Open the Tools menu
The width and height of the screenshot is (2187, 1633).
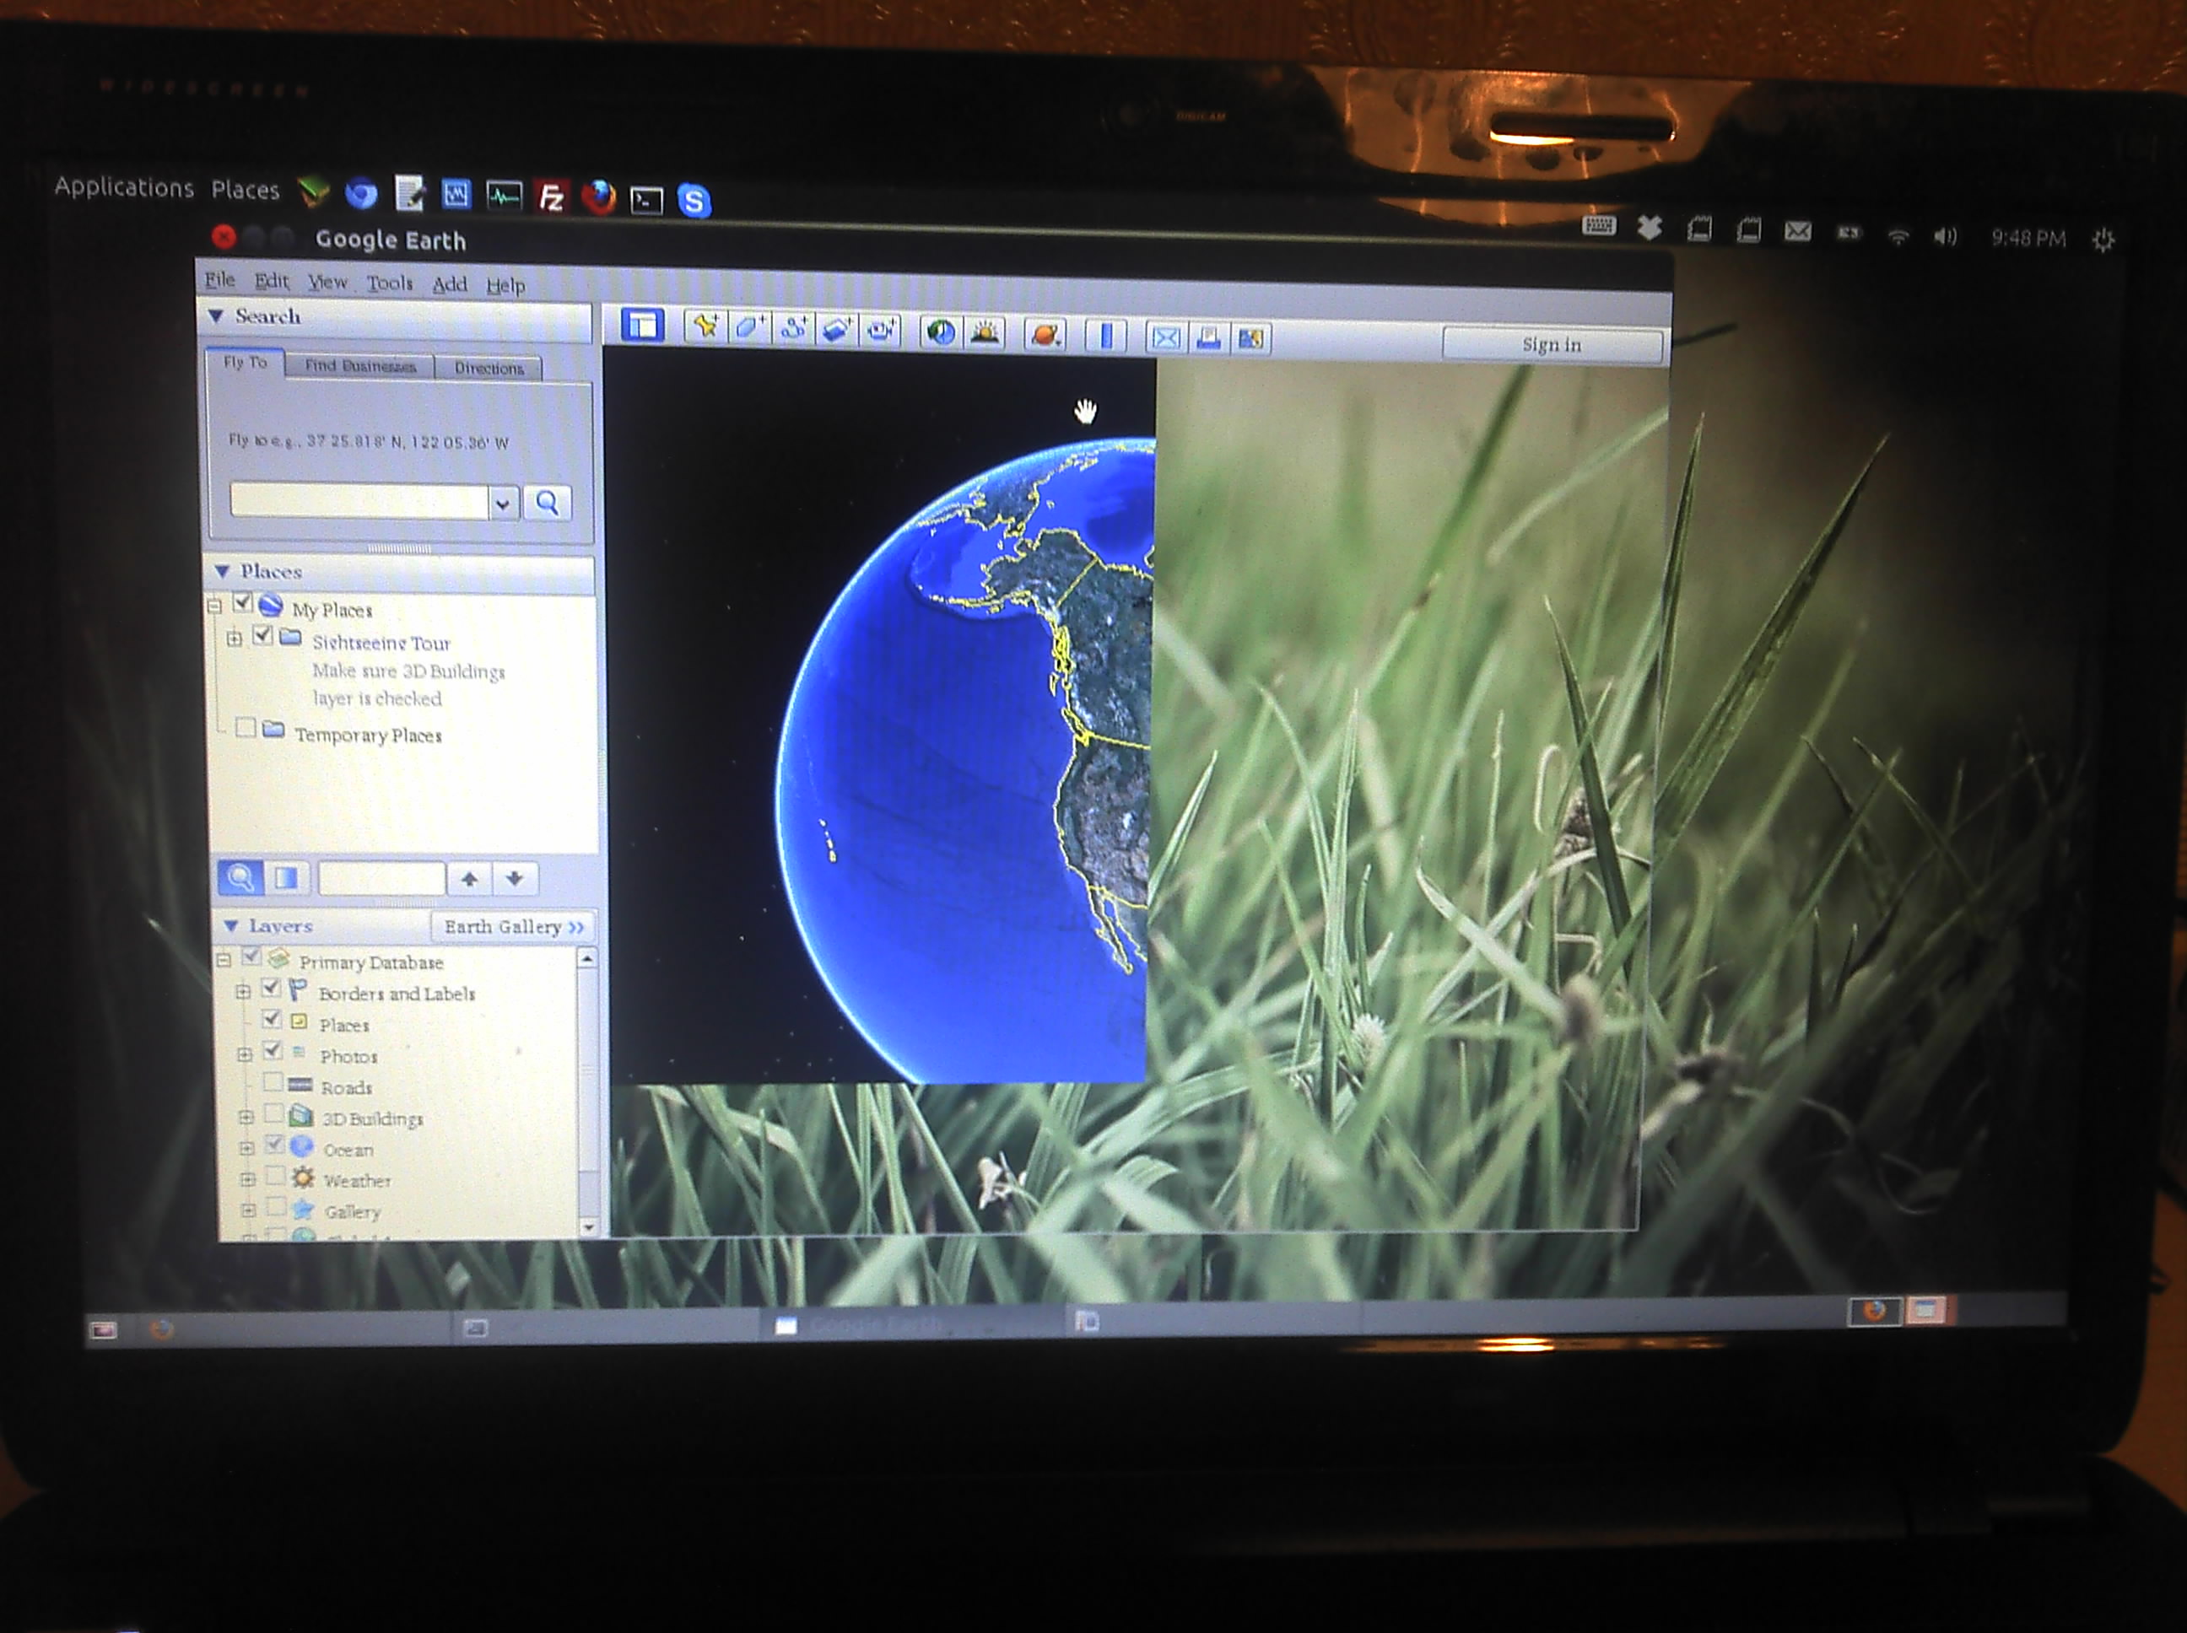pyautogui.click(x=390, y=283)
